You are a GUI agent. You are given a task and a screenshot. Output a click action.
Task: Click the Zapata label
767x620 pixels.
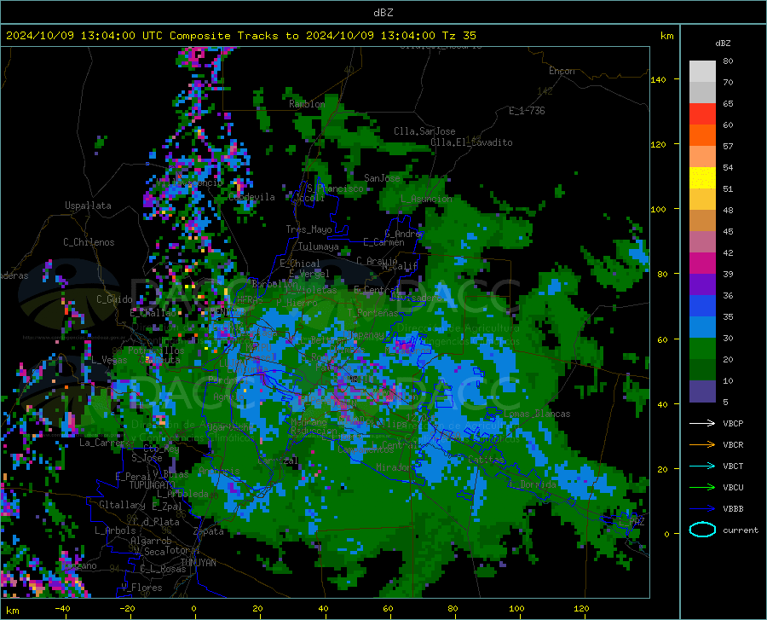[209, 531]
